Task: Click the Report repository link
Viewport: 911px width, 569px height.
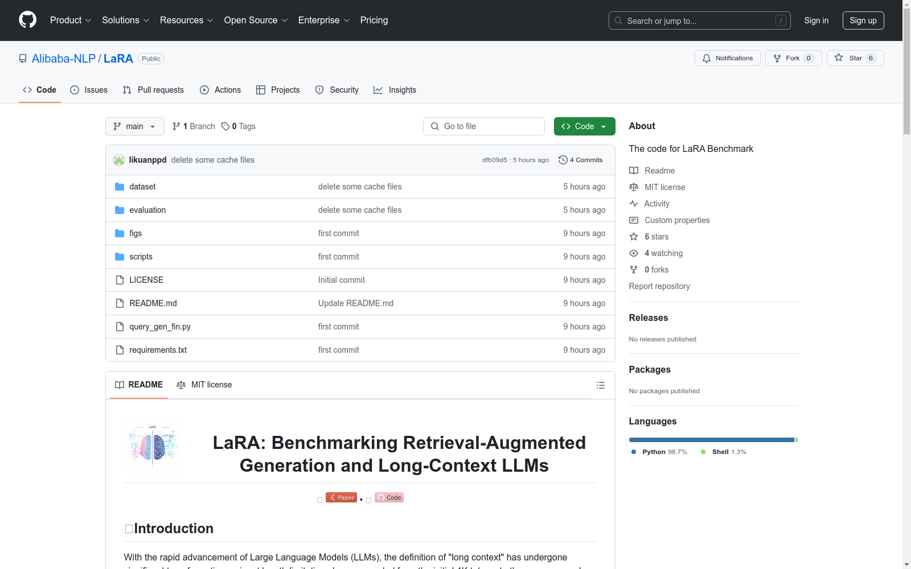Action: point(659,286)
